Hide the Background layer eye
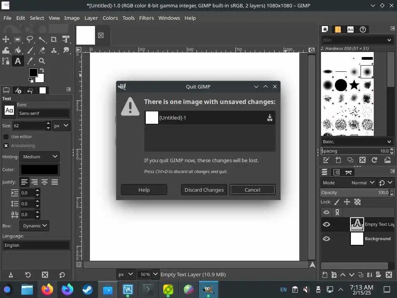This screenshot has height=298, width=397. 326,239
